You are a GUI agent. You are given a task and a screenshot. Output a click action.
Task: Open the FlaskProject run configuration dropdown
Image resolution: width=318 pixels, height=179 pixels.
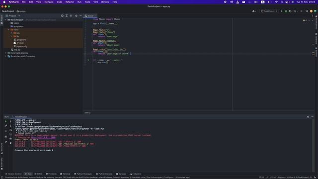tap(269, 11)
